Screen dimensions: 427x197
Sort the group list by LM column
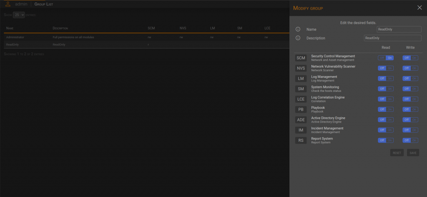pos(212,28)
